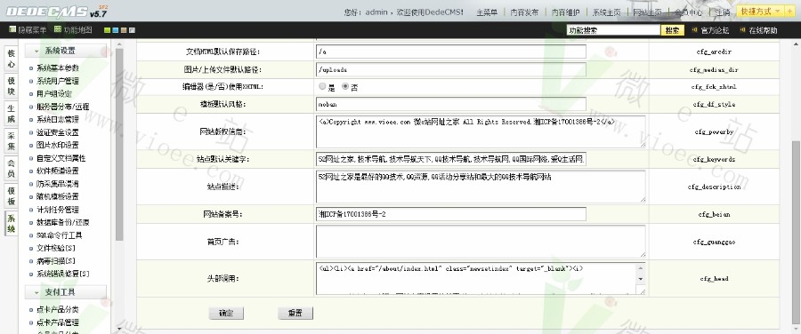This screenshot has height=334, width=801.
Task: Click the 重置 reset button
Action: tap(295, 313)
